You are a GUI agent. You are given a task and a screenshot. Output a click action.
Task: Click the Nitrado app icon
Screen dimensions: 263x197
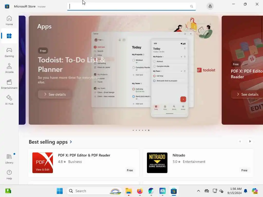click(x=157, y=163)
